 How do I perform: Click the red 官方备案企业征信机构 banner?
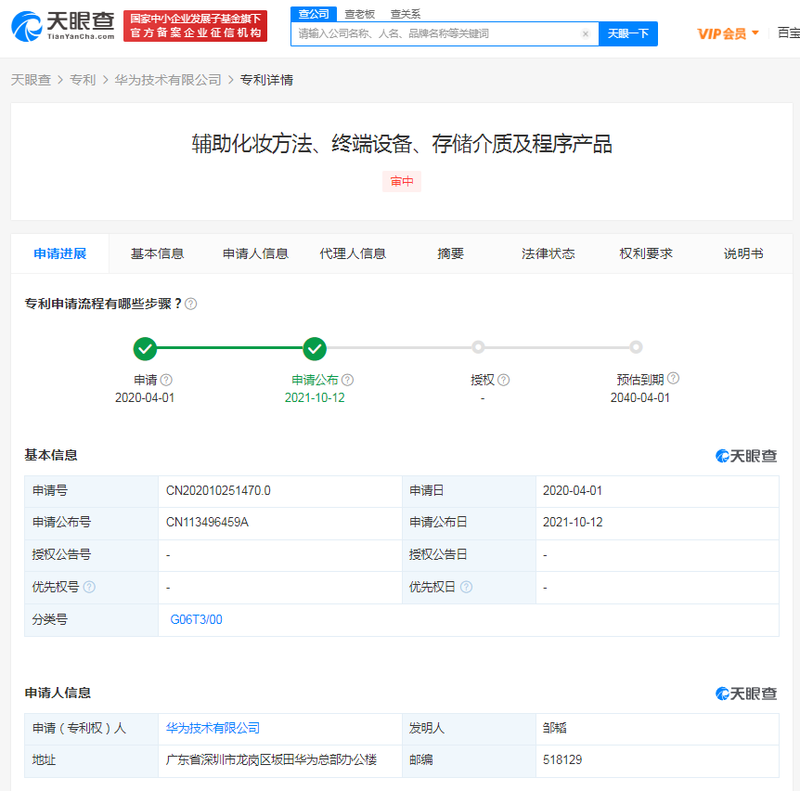tap(196, 26)
